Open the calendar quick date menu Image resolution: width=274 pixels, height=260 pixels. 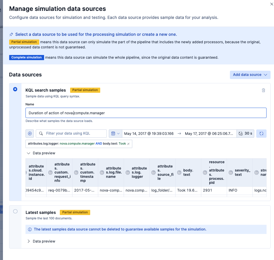tap(115, 133)
